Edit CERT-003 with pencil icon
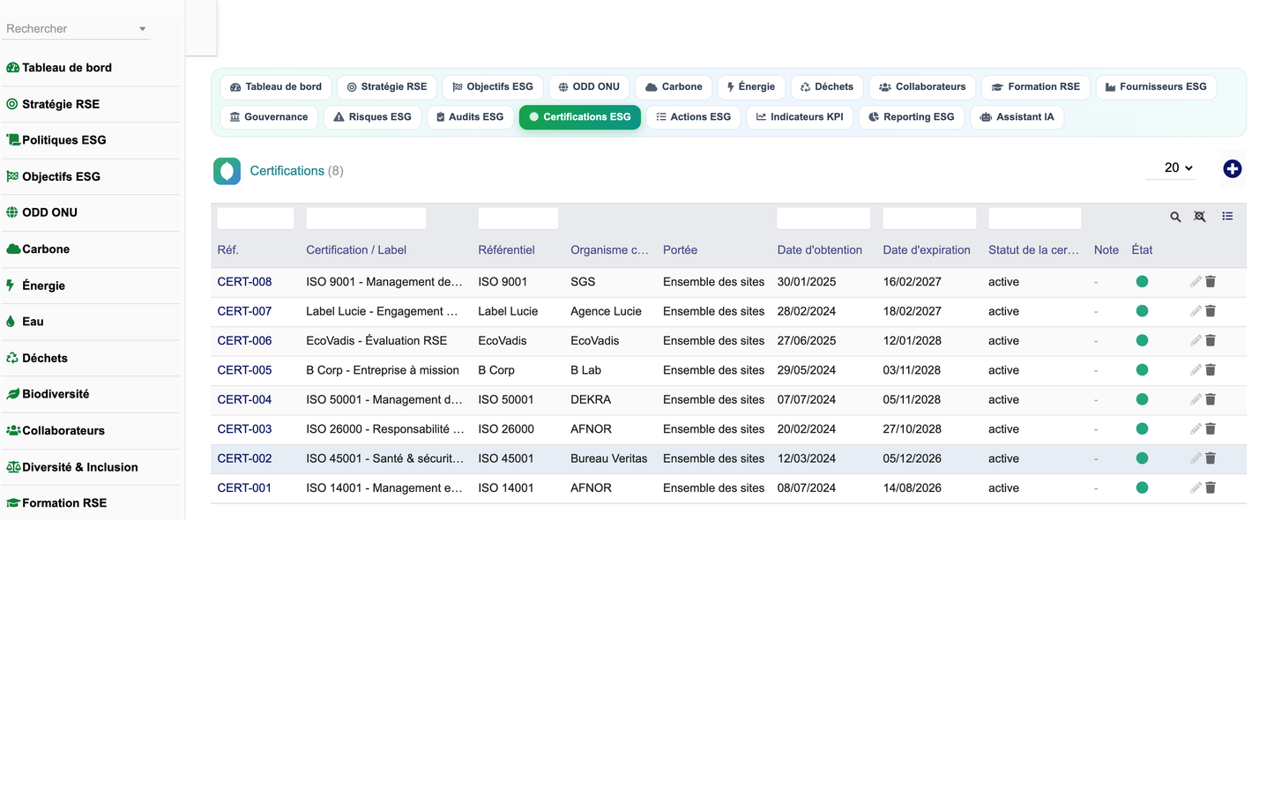 pyautogui.click(x=1196, y=429)
